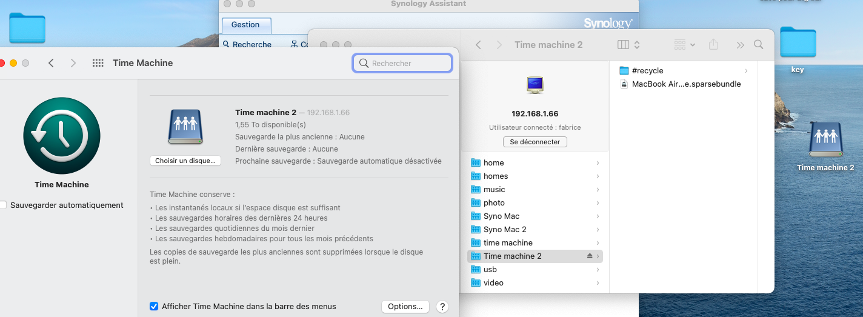Click the Synology logo in Assistant window
863x317 pixels.
point(608,24)
